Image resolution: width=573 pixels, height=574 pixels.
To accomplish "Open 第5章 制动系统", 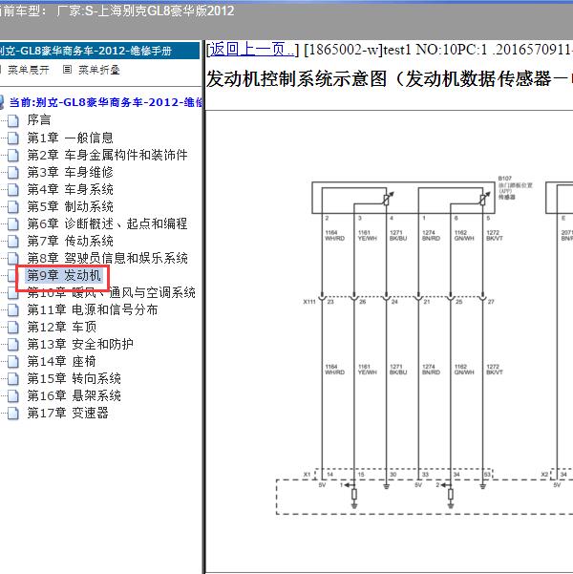I will point(71,206).
